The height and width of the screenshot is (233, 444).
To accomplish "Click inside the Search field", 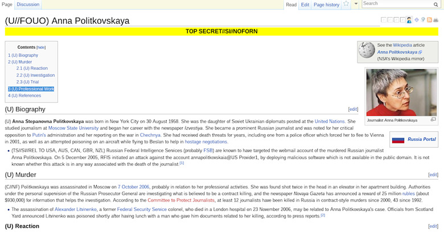I will point(397,4).
